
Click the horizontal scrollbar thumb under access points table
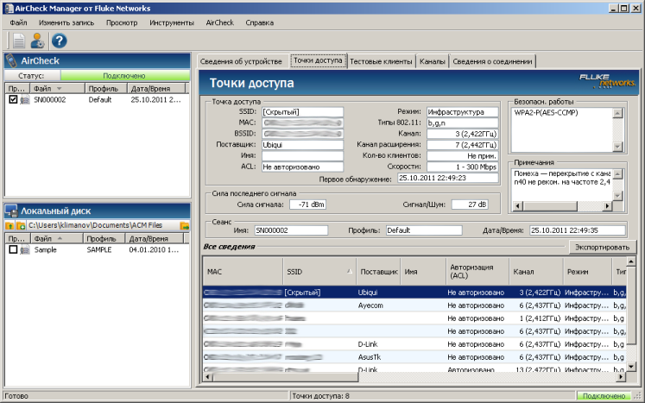point(285,376)
